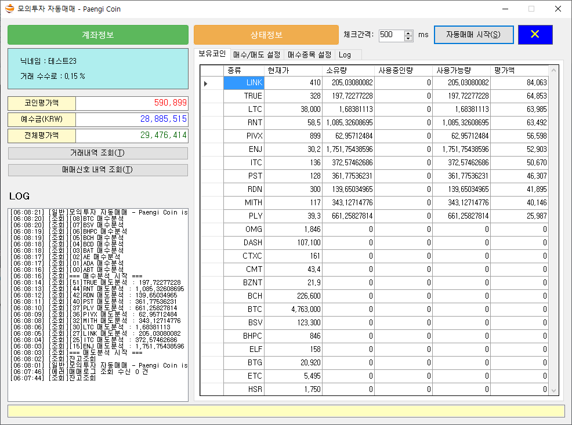Click the total evaluation value 29,476,414
Screen dimensions: 572x425
[x=132, y=136]
